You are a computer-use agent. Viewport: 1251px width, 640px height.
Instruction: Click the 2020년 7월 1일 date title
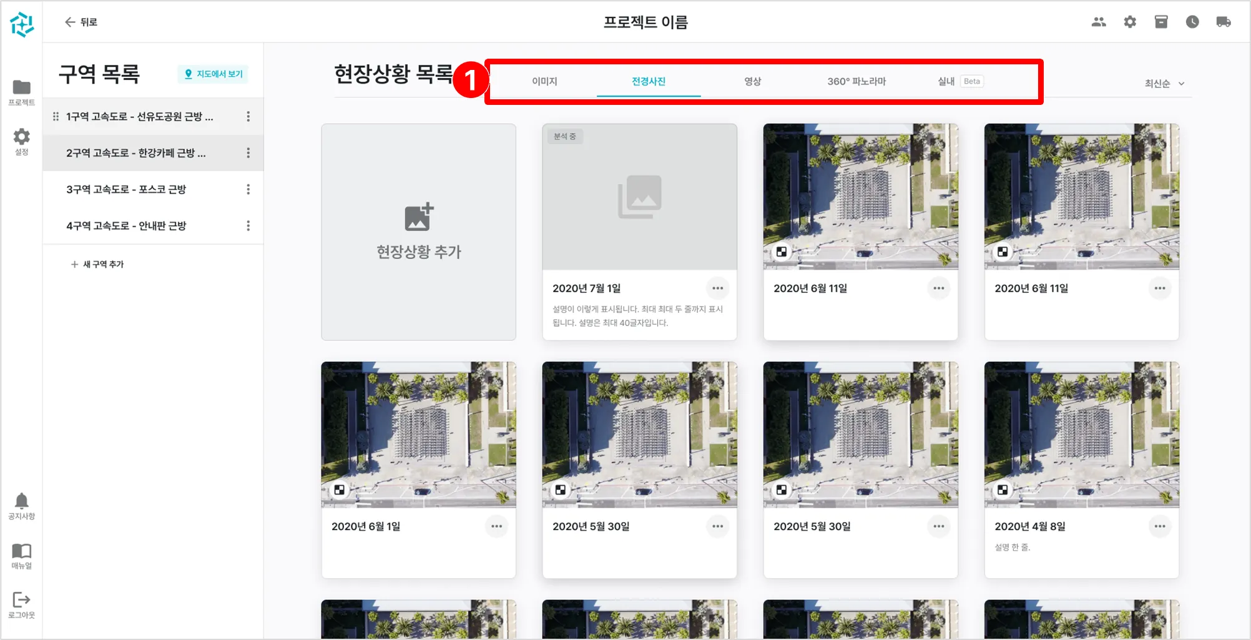point(586,288)
